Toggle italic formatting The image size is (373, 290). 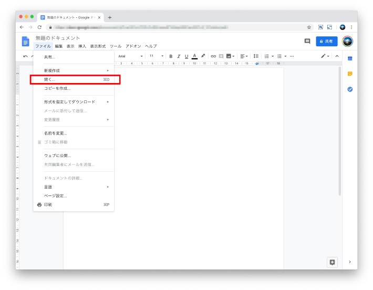[x=179, y=56]
